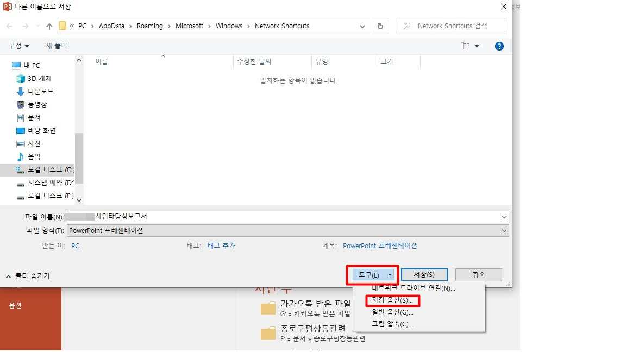Open the 문서 folder
Image resolution: width=626 pixels, height=352 pixels.
click(x=28, y=118)
